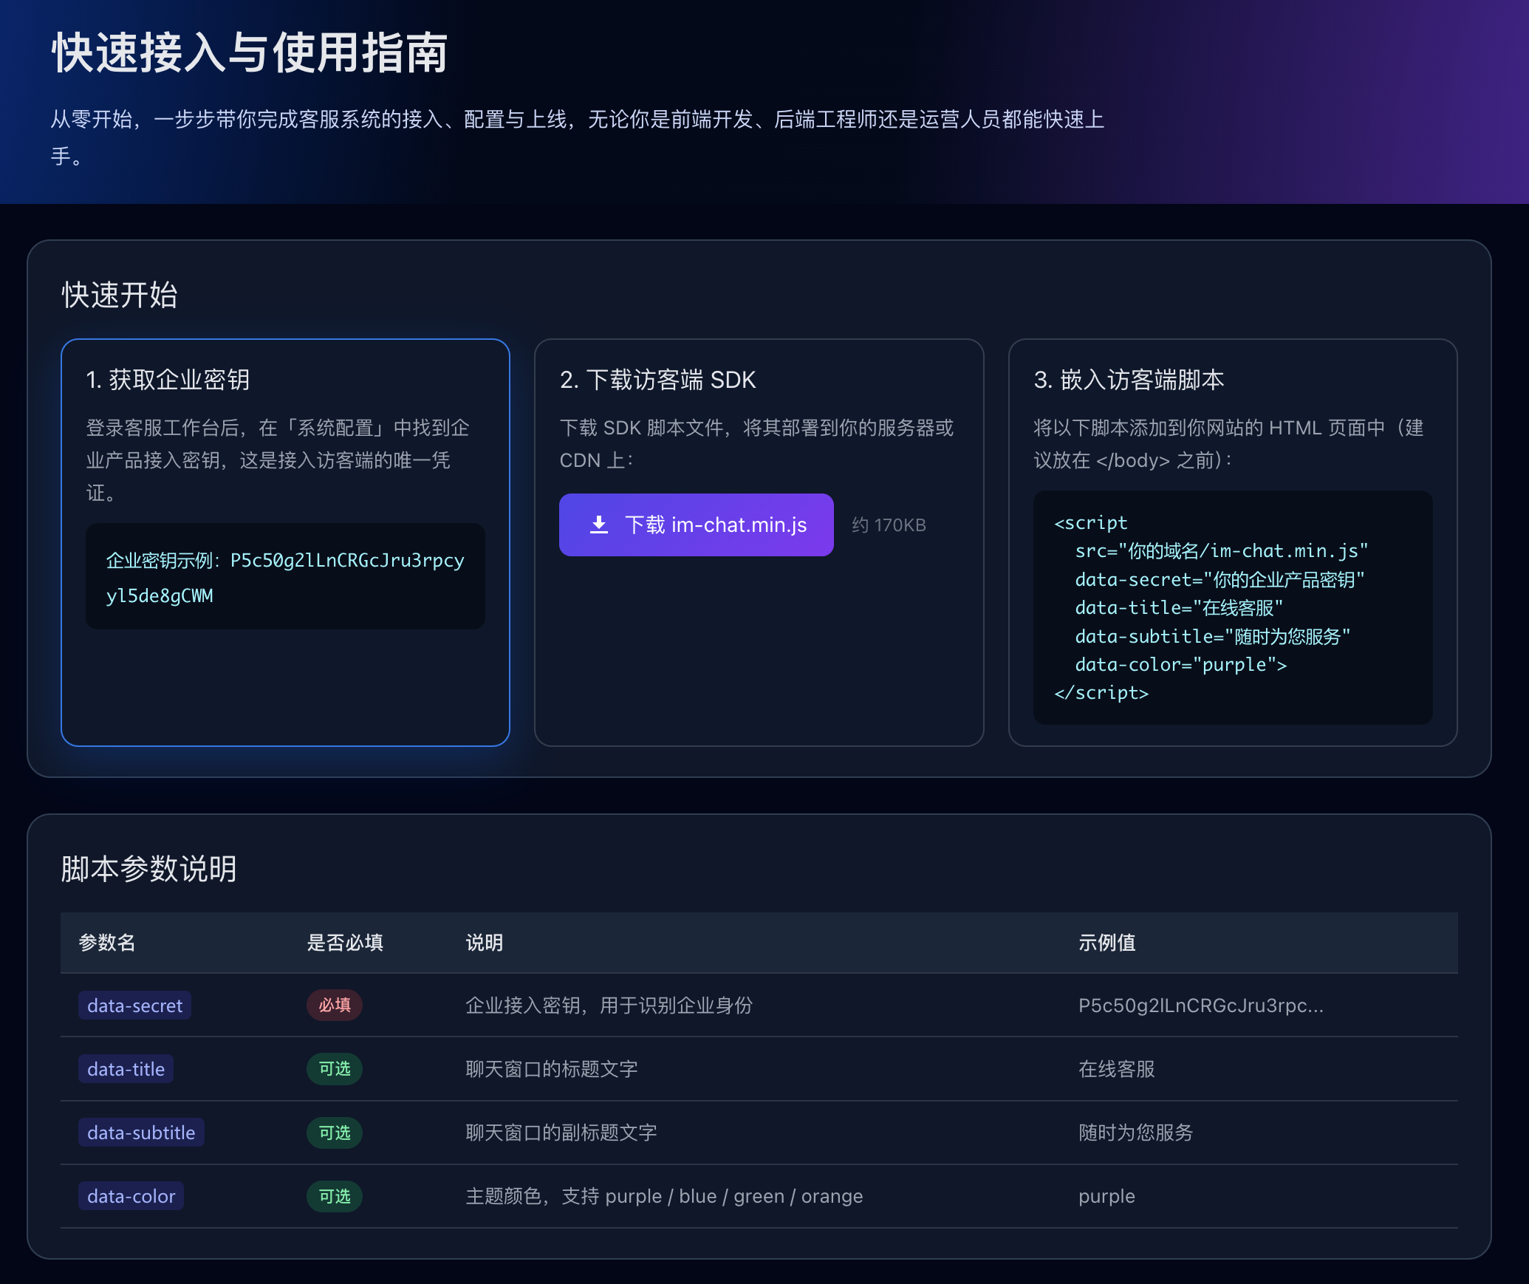Click the 可选 badge for data-title

334,1069
